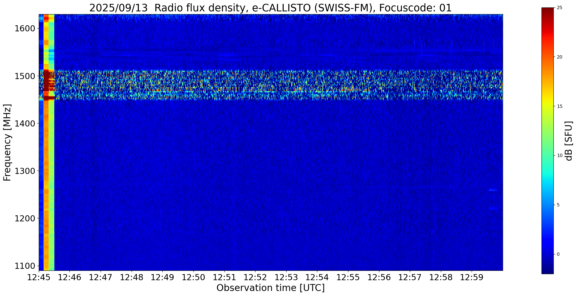Click the 12:54 time tick label

tap(317, 277)
